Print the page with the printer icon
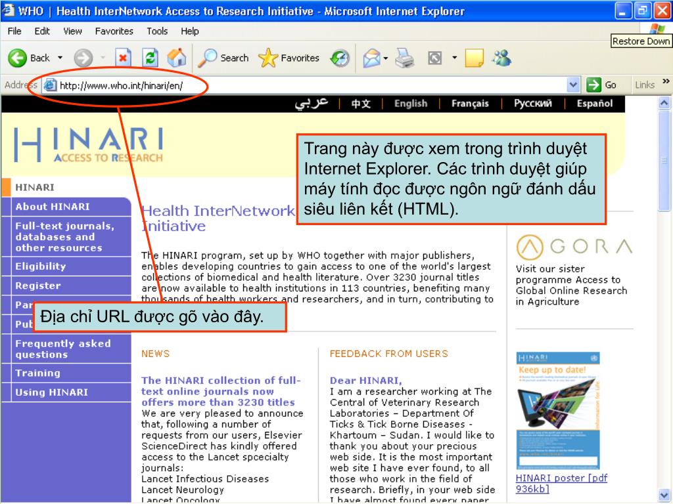This screenshot has height=504, width=673. click(404, 58)
